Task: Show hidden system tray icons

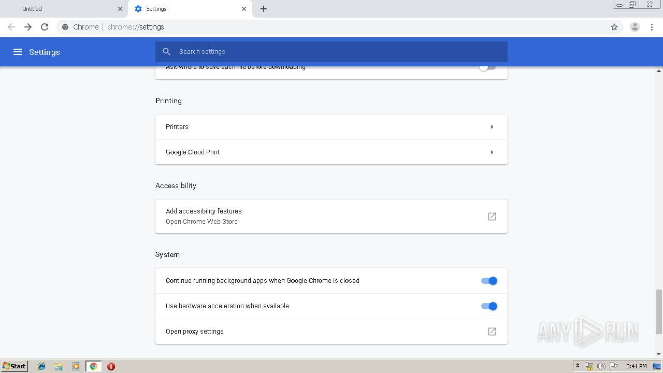Action: (x=578, y=366)
